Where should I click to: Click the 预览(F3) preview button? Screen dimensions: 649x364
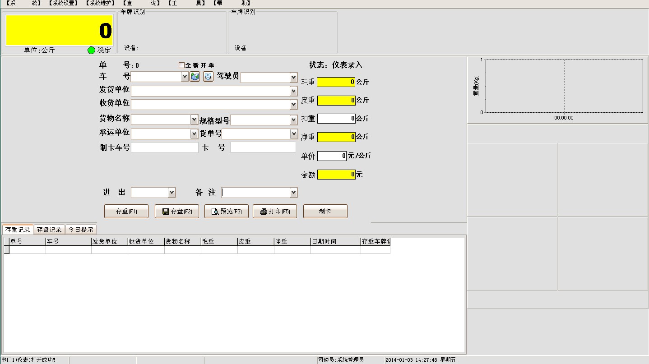[x=227, y=211]
